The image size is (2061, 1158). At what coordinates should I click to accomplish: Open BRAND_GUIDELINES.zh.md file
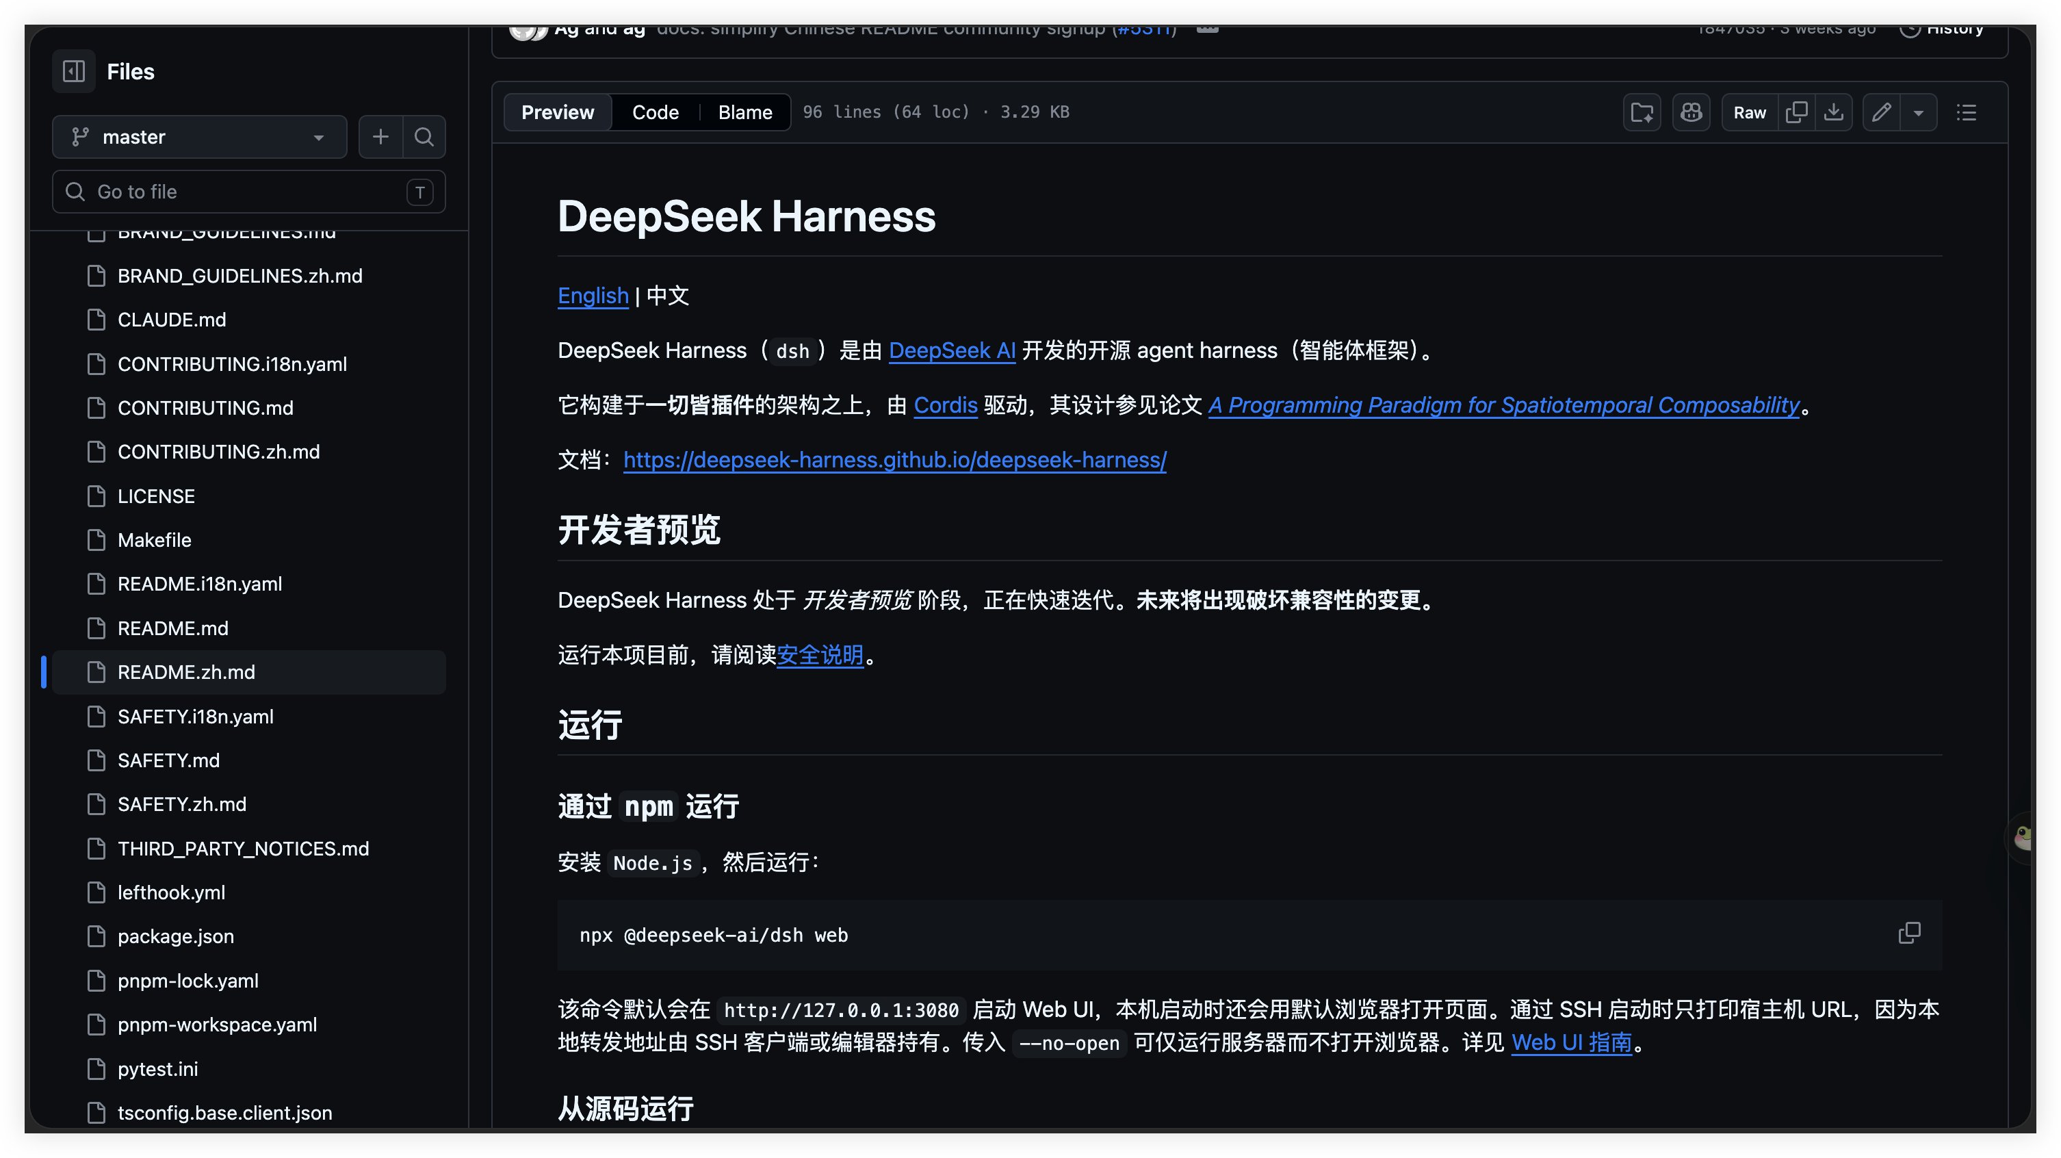click(x=249, y=276)
